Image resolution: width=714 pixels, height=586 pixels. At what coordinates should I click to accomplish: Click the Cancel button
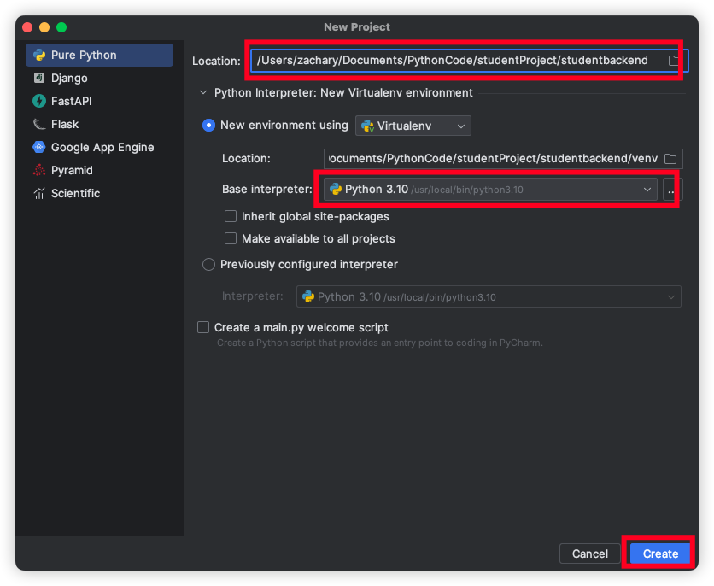coord(589,554)
